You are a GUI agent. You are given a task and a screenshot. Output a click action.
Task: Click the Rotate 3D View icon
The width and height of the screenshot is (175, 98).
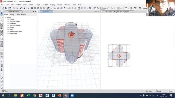click(x=65, y=8)
